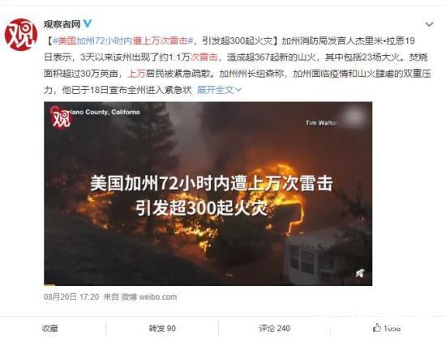Open the post options chevron menu

coord(429,24)
